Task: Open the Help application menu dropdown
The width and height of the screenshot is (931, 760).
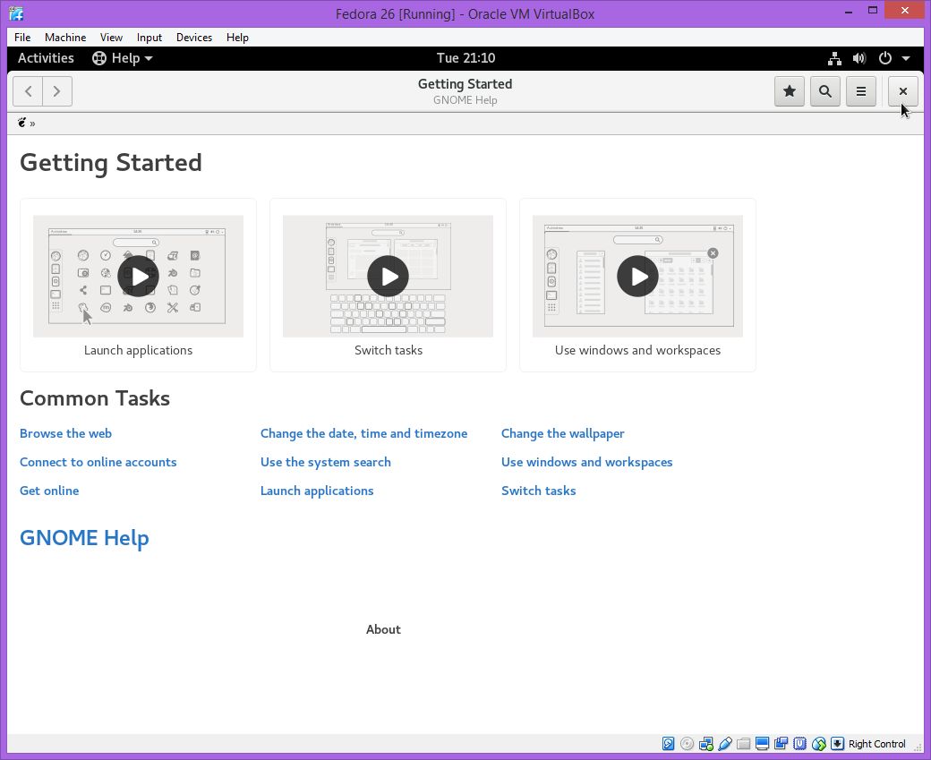Action: point(123,58)
